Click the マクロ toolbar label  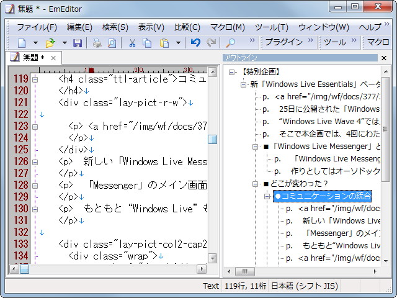[x=378, y=42]
